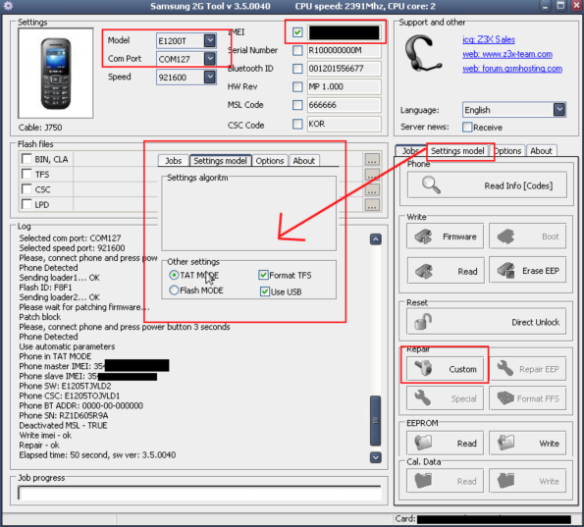Image resolution: width=584 pixels, height=527 pixels.
Task: Click the Custom repair button
Action: [x=445, y=369]
